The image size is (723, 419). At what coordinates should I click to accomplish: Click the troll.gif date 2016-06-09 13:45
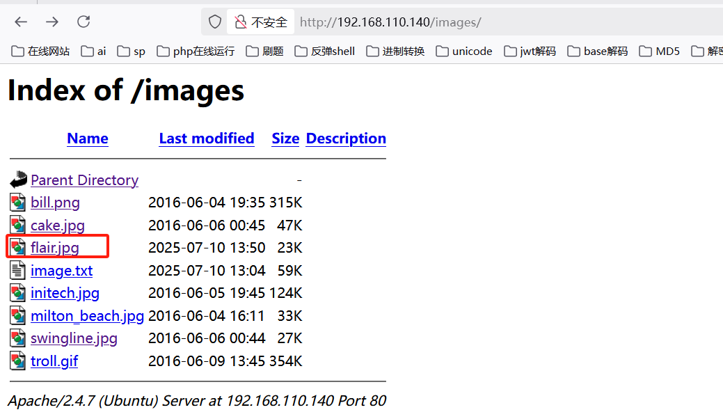coord(207,361)
